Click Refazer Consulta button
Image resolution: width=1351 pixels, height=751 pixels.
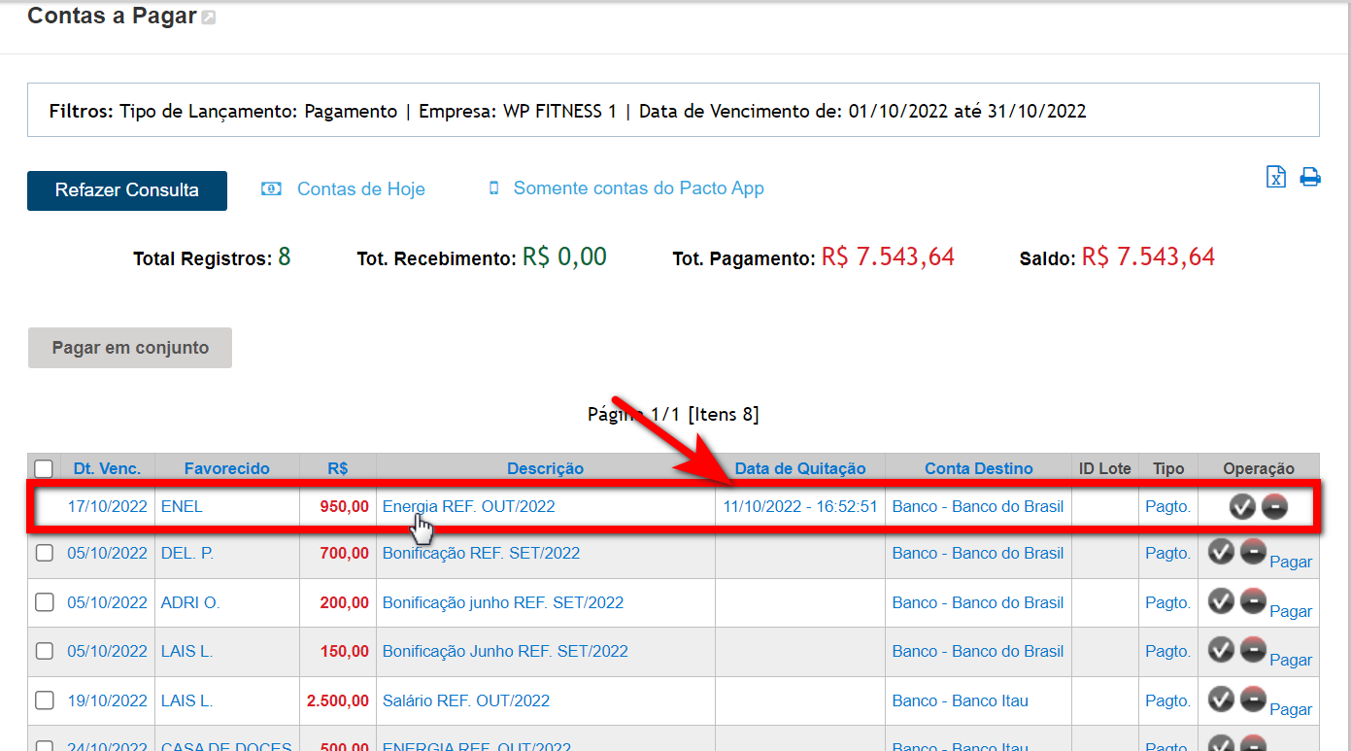(127, 190)
